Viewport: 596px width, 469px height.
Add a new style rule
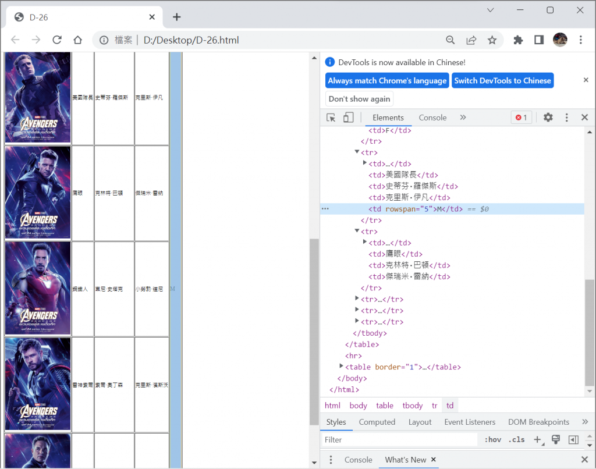pyautogui.click(x=537, y=440)
